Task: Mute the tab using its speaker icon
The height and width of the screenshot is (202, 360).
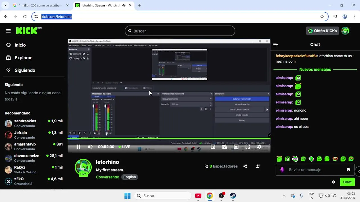Action: click(x=124, y=5)
